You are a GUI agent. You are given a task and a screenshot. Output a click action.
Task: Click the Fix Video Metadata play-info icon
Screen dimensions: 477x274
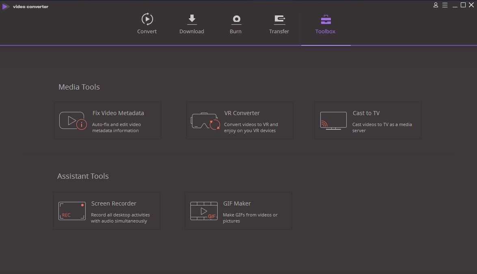pos(73,121)
